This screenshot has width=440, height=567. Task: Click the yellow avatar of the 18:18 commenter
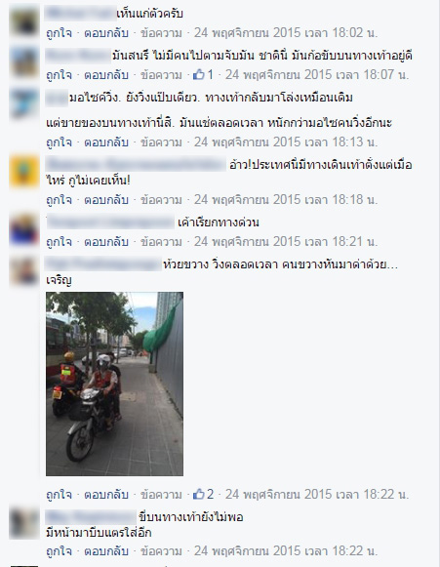click(x=24, y=172)
